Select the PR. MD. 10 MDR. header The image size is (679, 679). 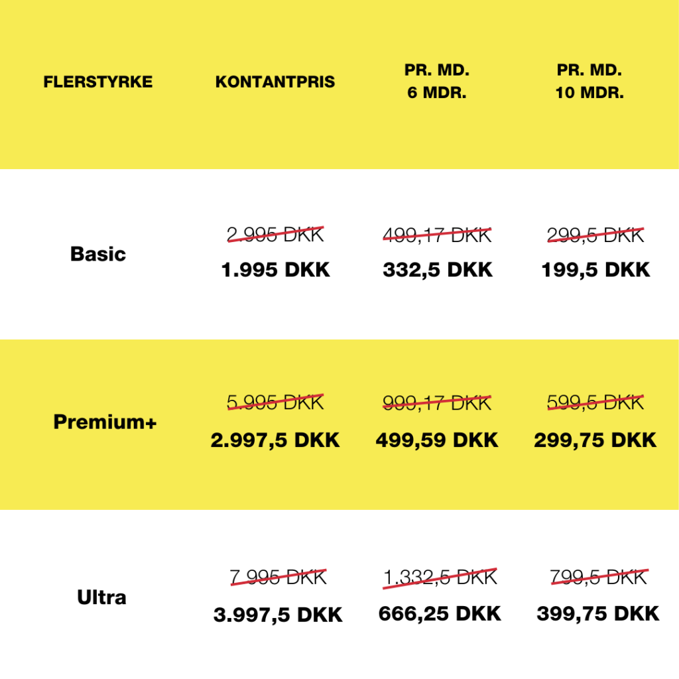click(x=589, y=82)
